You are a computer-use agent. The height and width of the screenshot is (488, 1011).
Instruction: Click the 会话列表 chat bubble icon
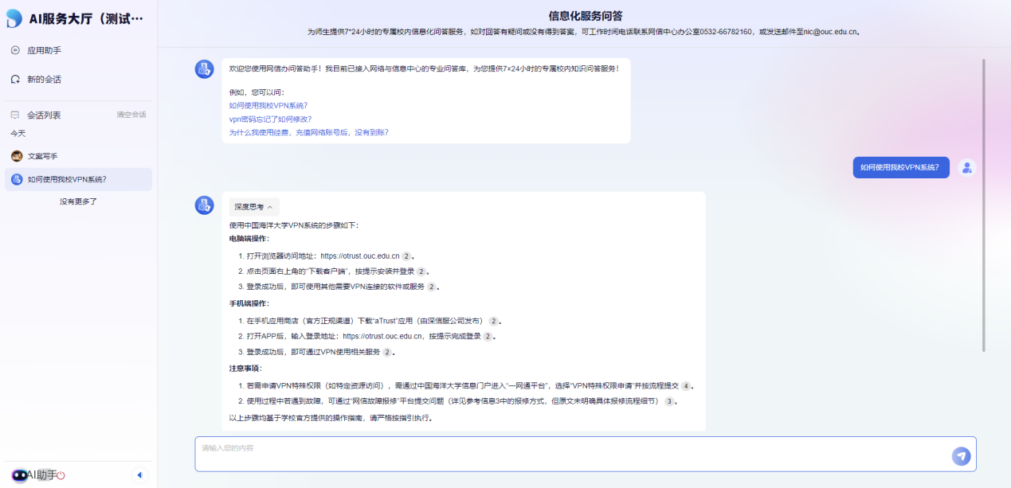coord(15,115)
